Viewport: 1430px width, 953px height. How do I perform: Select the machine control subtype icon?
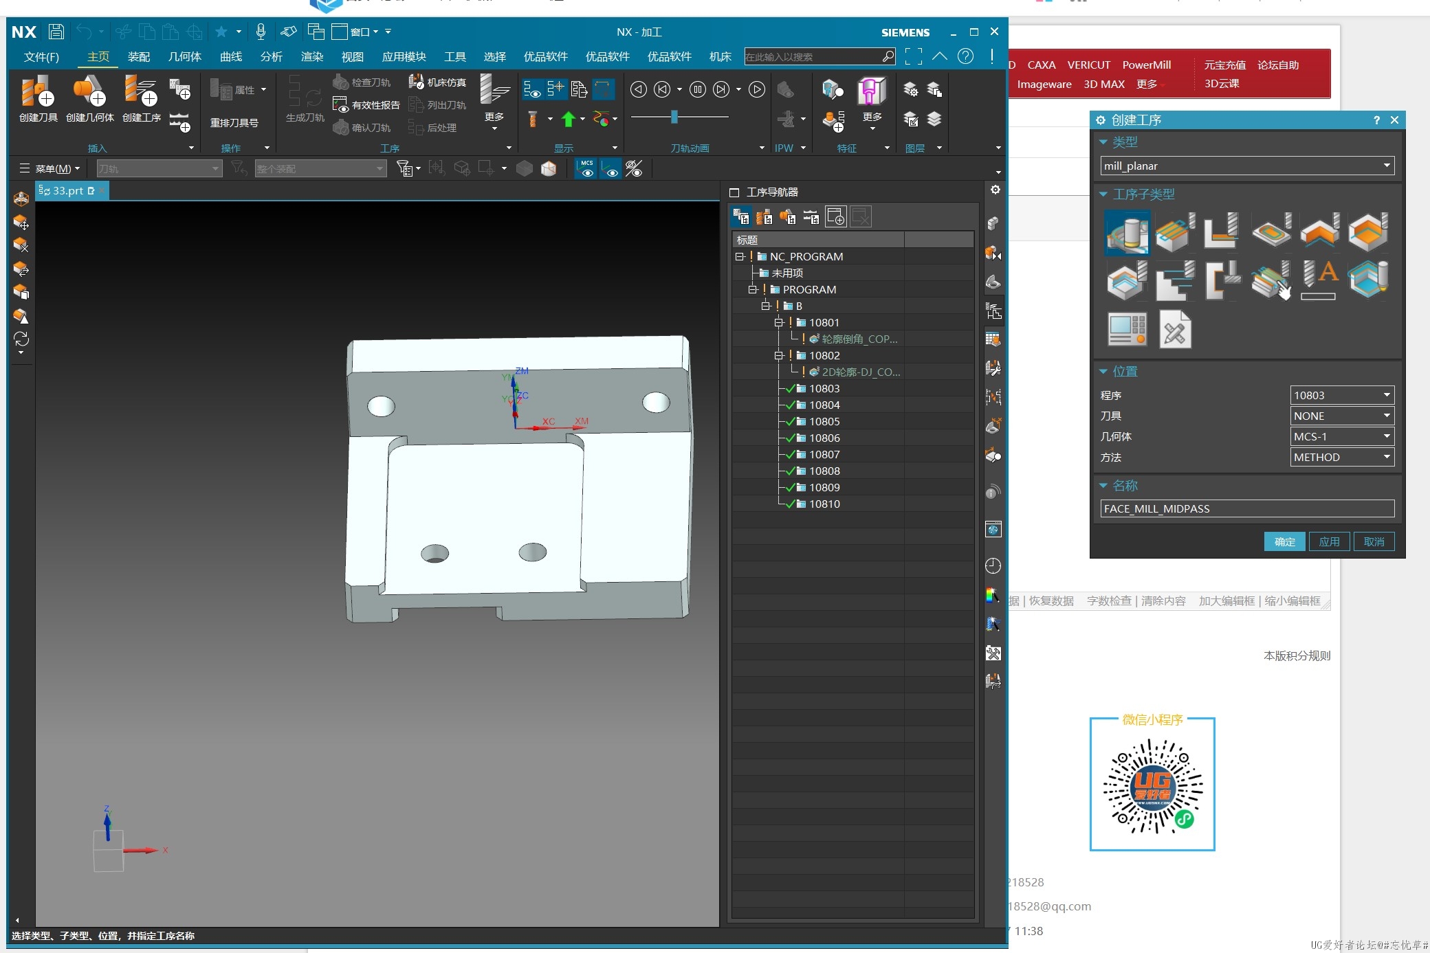tap(1127, 330)
